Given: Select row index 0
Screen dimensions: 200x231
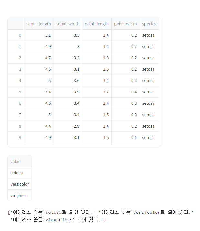Looking at the screenshot, I should click(16, 35).
